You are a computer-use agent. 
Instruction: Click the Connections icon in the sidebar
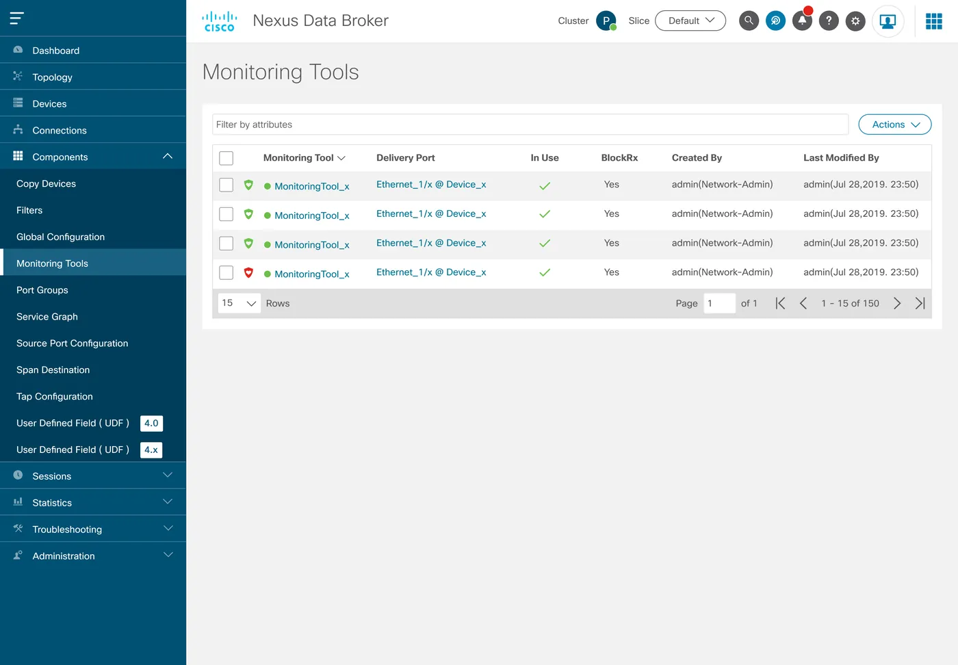point(18,129)
